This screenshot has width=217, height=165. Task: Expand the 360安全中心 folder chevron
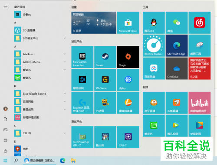[x=65, y=38]
